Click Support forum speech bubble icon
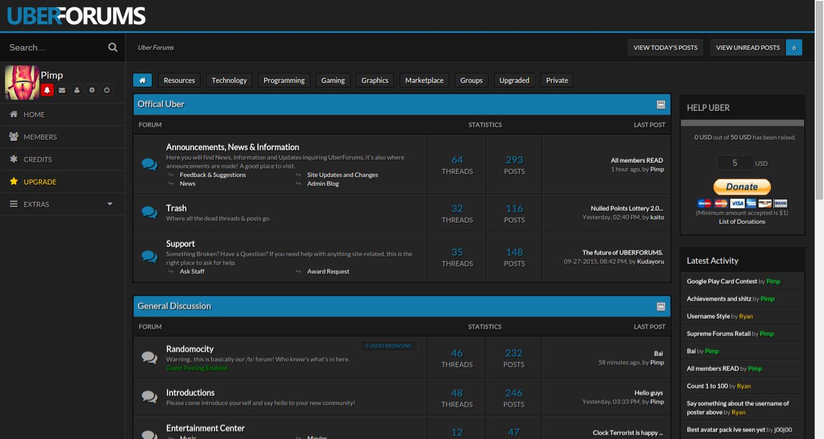Image resolution: width=824 pixels, height=439 pixels. (149, 256)
